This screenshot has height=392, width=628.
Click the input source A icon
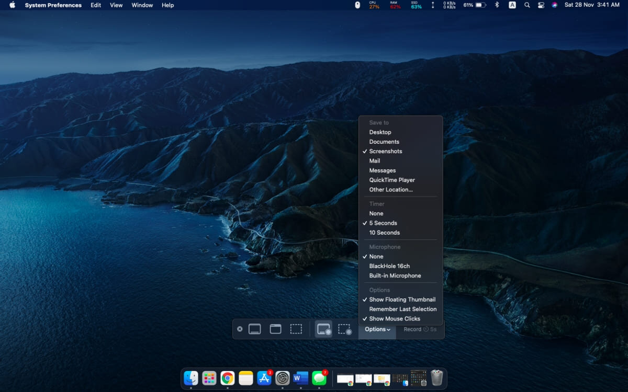[512, 5]
